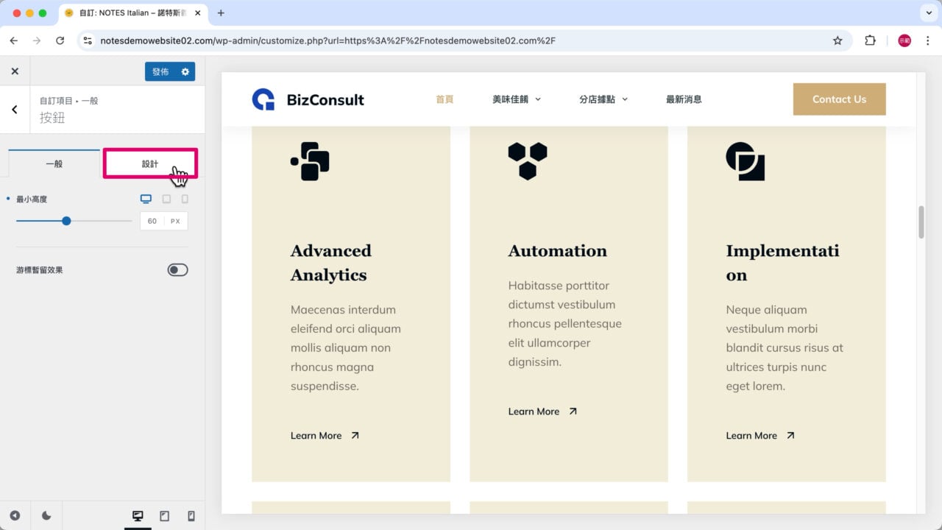Click the minimum height value field
Viewport: 942px width, 530px height.
(x=152, y=221)
